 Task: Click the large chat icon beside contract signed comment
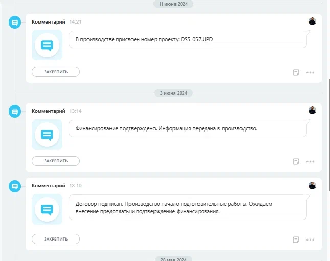[47, 209]
